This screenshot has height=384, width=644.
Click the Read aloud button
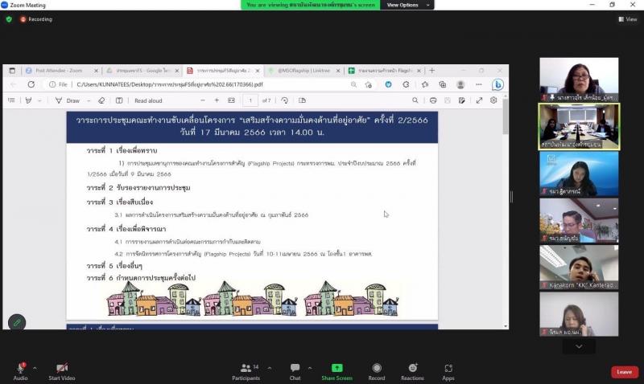coord(148,100)
